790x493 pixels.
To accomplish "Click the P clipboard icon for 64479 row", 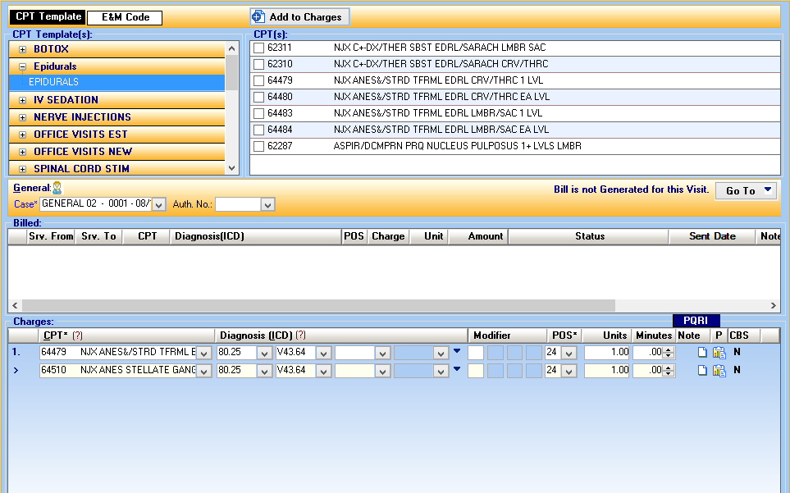I will point(719,353).
